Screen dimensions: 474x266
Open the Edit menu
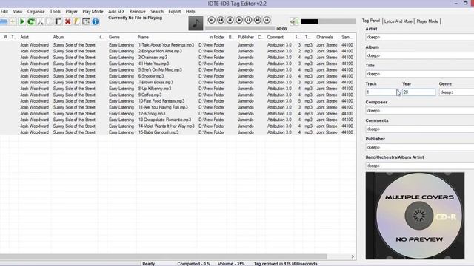pos(4,12)
